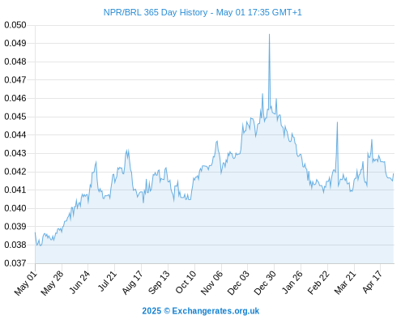Select the Apr 17 x-axis date label
The height and width of the screenshot is (324, 401).
[373, 282]
